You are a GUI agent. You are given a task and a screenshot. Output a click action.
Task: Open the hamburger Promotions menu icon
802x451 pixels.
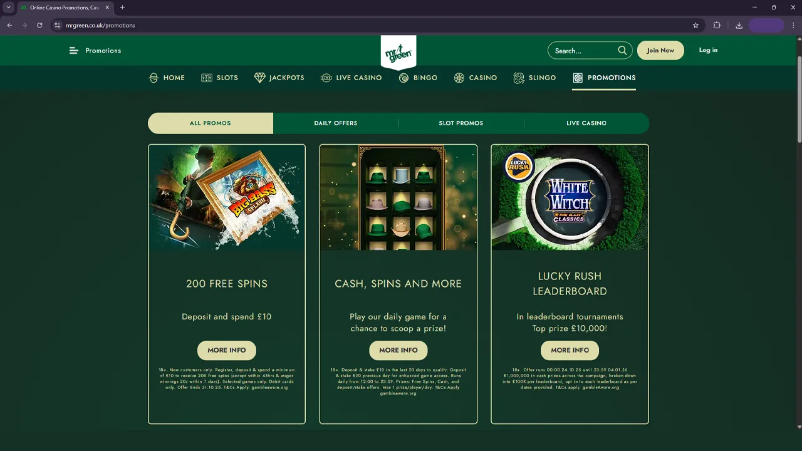[x=73, y=51]
